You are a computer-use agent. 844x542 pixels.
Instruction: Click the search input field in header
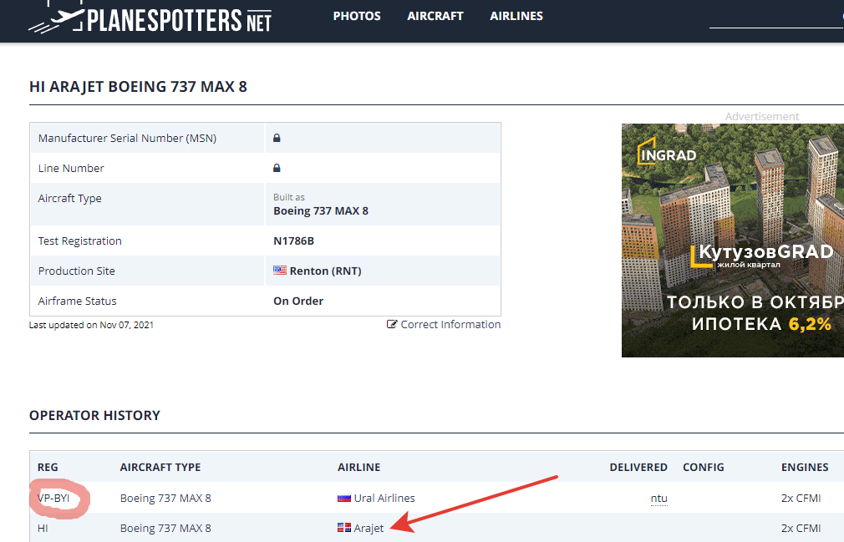776,18
